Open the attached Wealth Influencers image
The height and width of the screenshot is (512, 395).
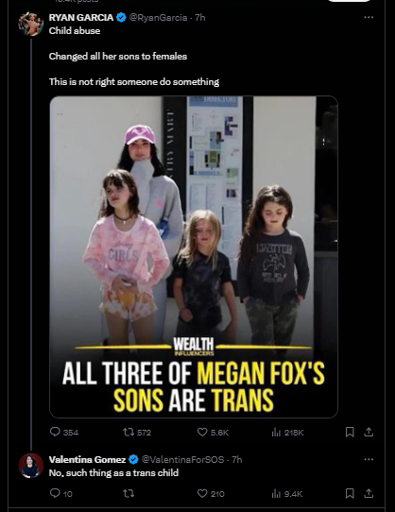coord(194,257)
